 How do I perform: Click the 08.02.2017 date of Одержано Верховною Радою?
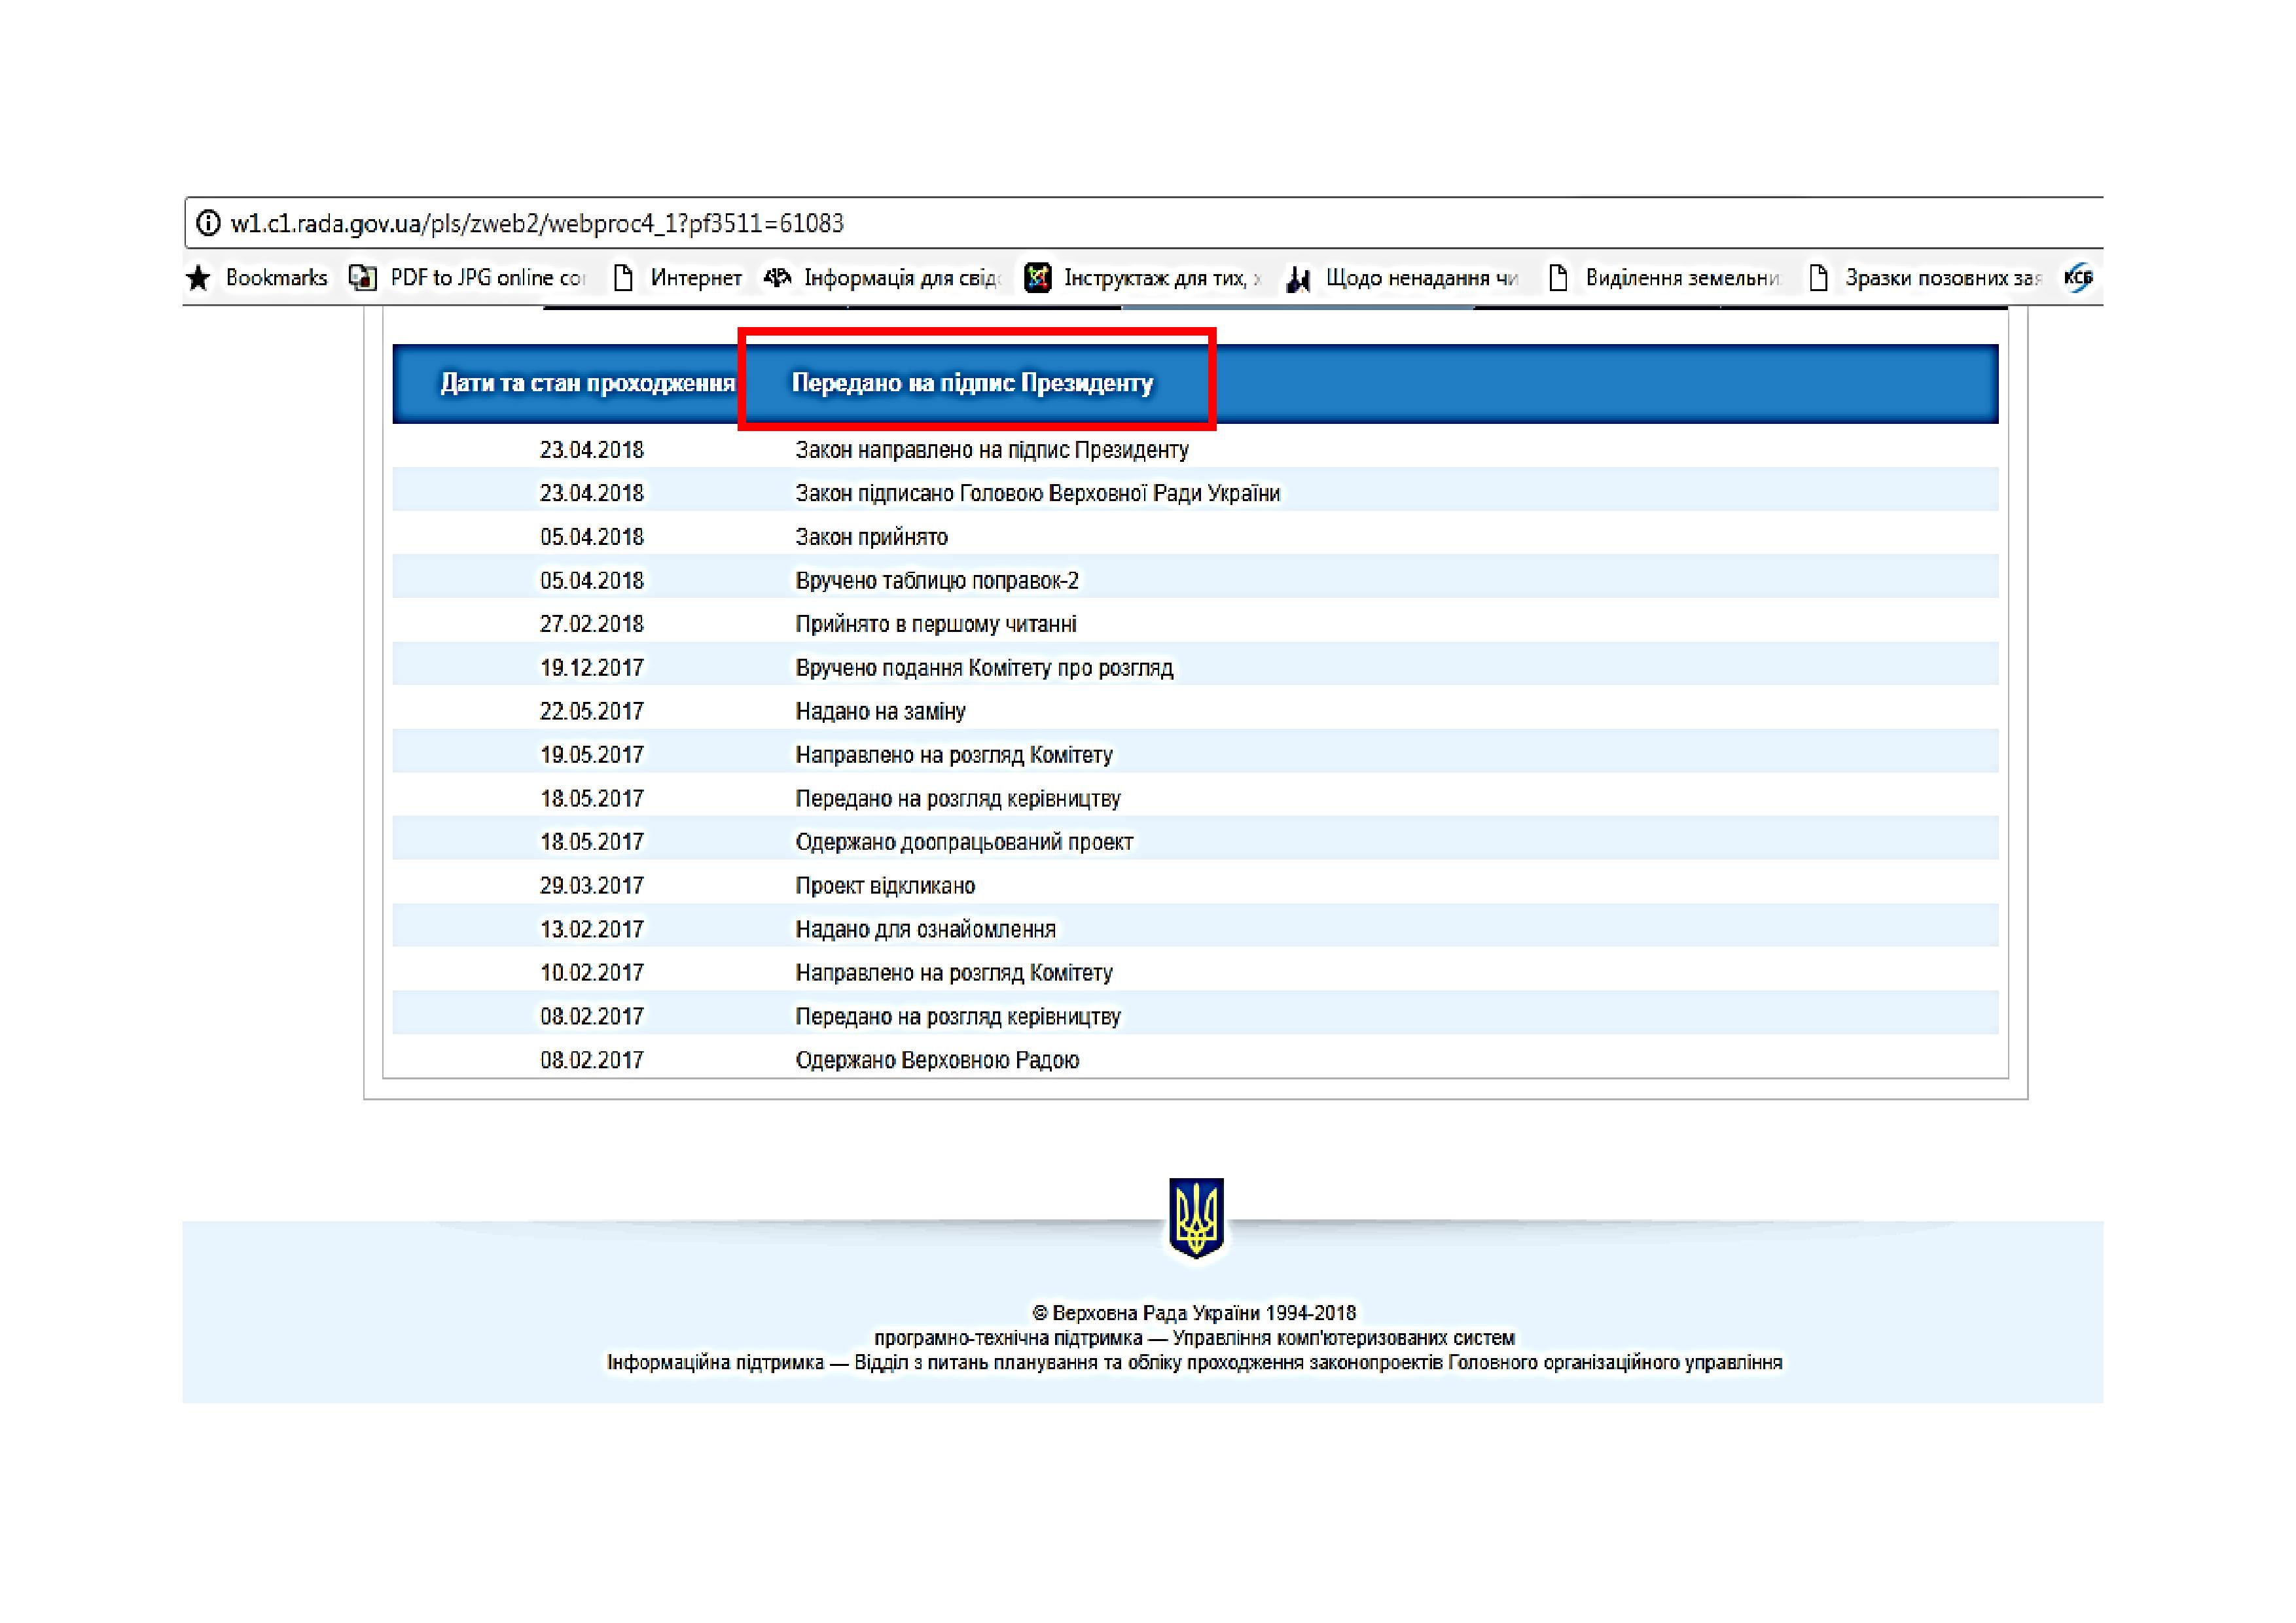pyautogui.click(x=592, y=1060)
